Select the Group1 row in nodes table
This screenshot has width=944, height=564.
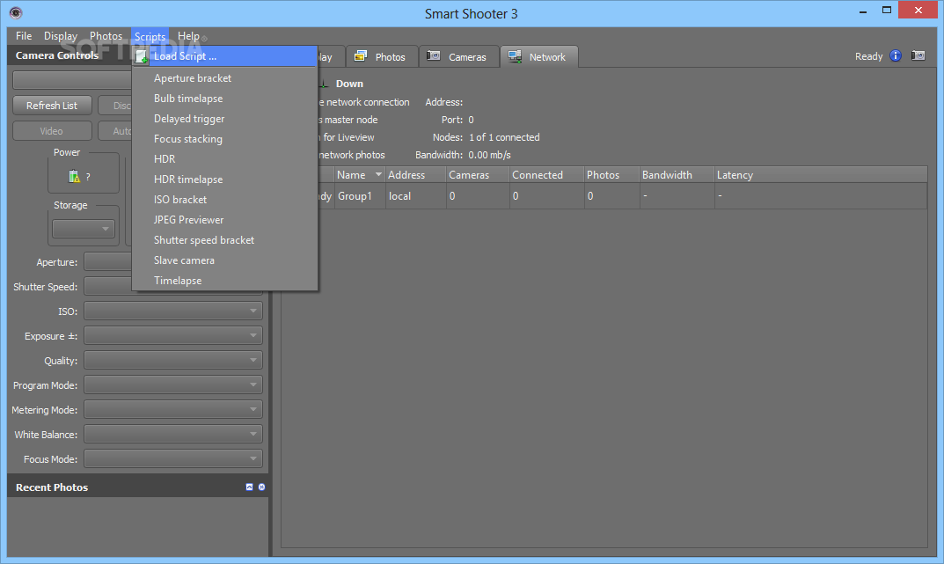click(x=604, y=196)
